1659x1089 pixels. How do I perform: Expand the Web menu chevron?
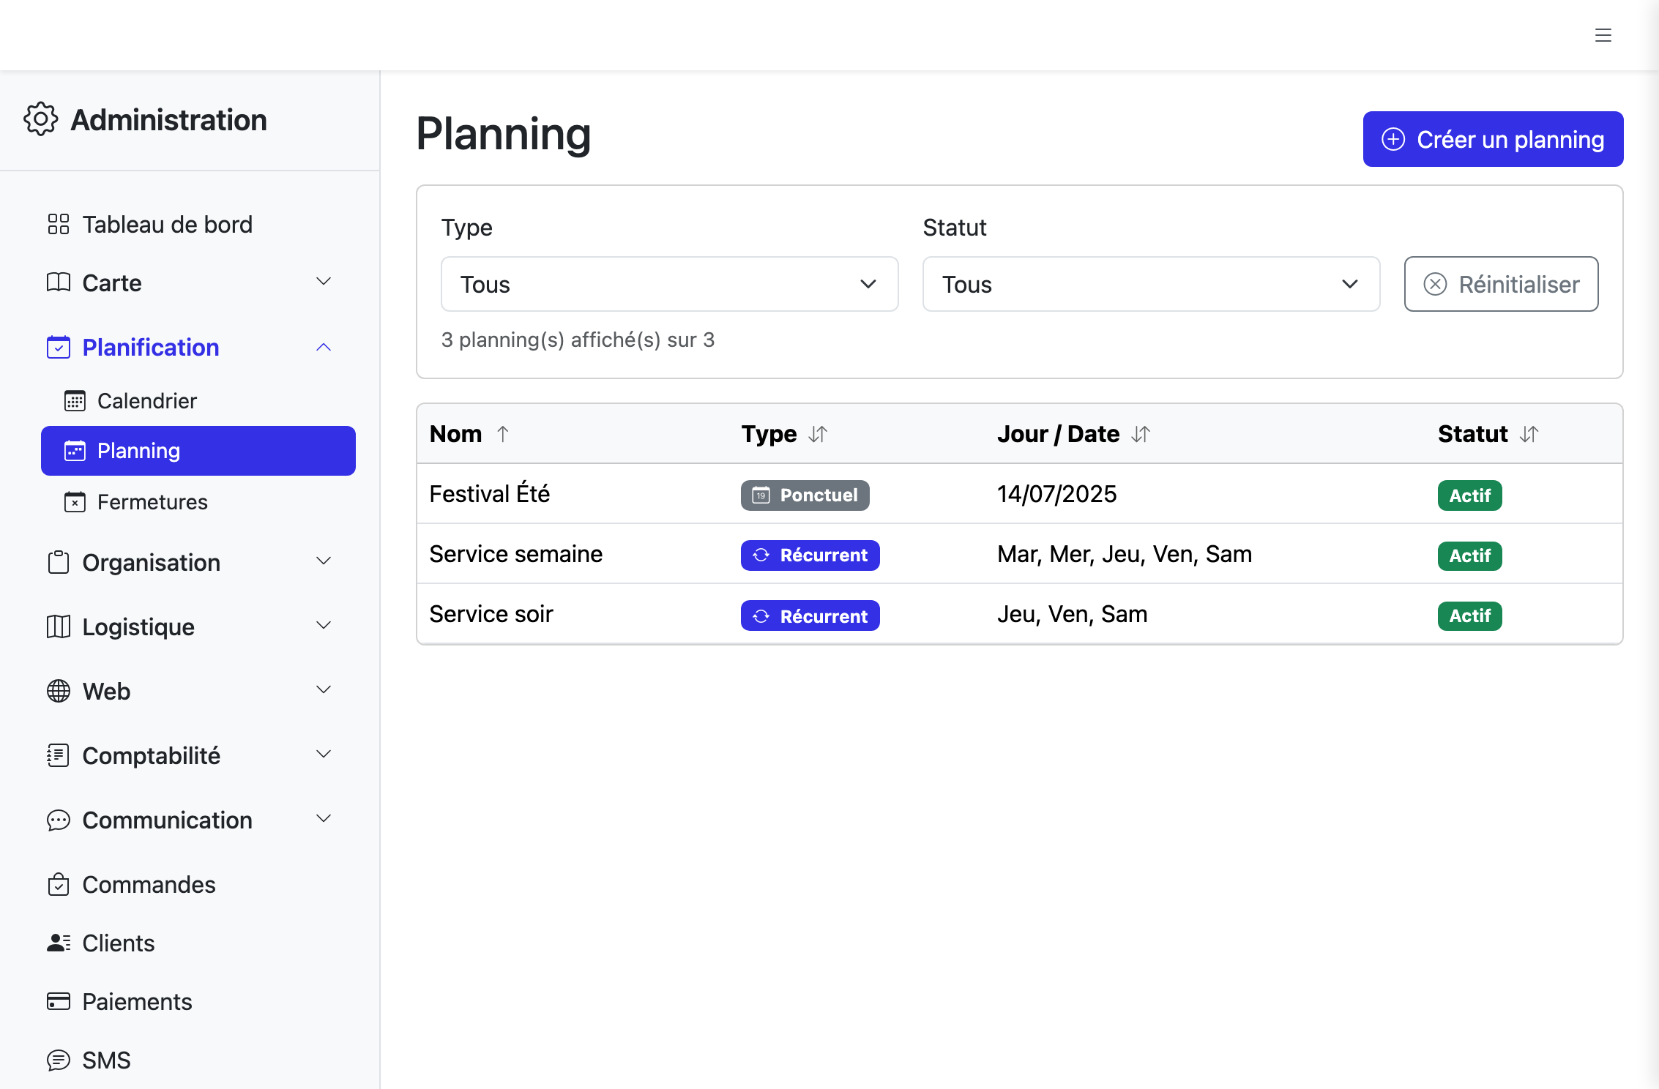coord(324,690)
